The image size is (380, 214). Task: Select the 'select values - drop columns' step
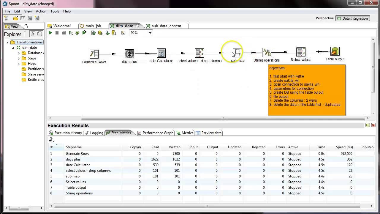coord(199,53)
